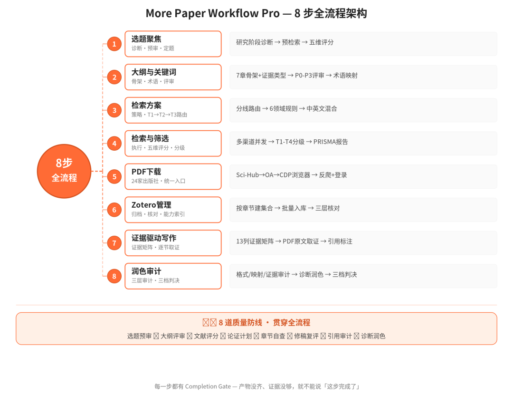Image resolution: width=513 pixels, height=396 pixels.
Task: Click the 格式/映射/证据审计 description row
Action: point(363,276)
